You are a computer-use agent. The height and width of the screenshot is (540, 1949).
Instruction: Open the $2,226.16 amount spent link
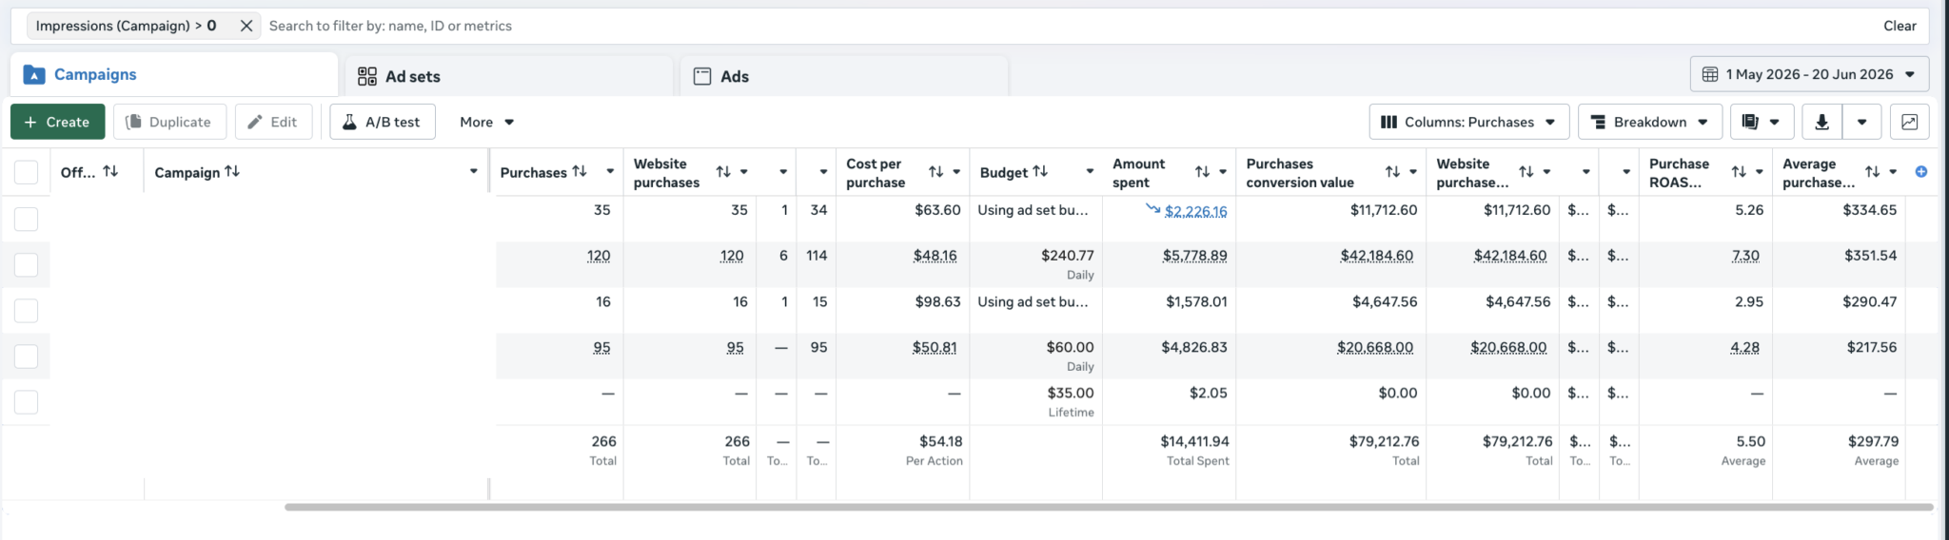point(1195,211)
